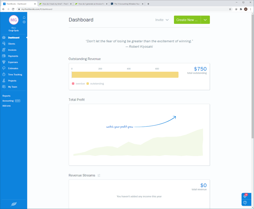Click the Clients sidebar icon
The height and width of the screenshot is (209, 254).
[4, 44]
